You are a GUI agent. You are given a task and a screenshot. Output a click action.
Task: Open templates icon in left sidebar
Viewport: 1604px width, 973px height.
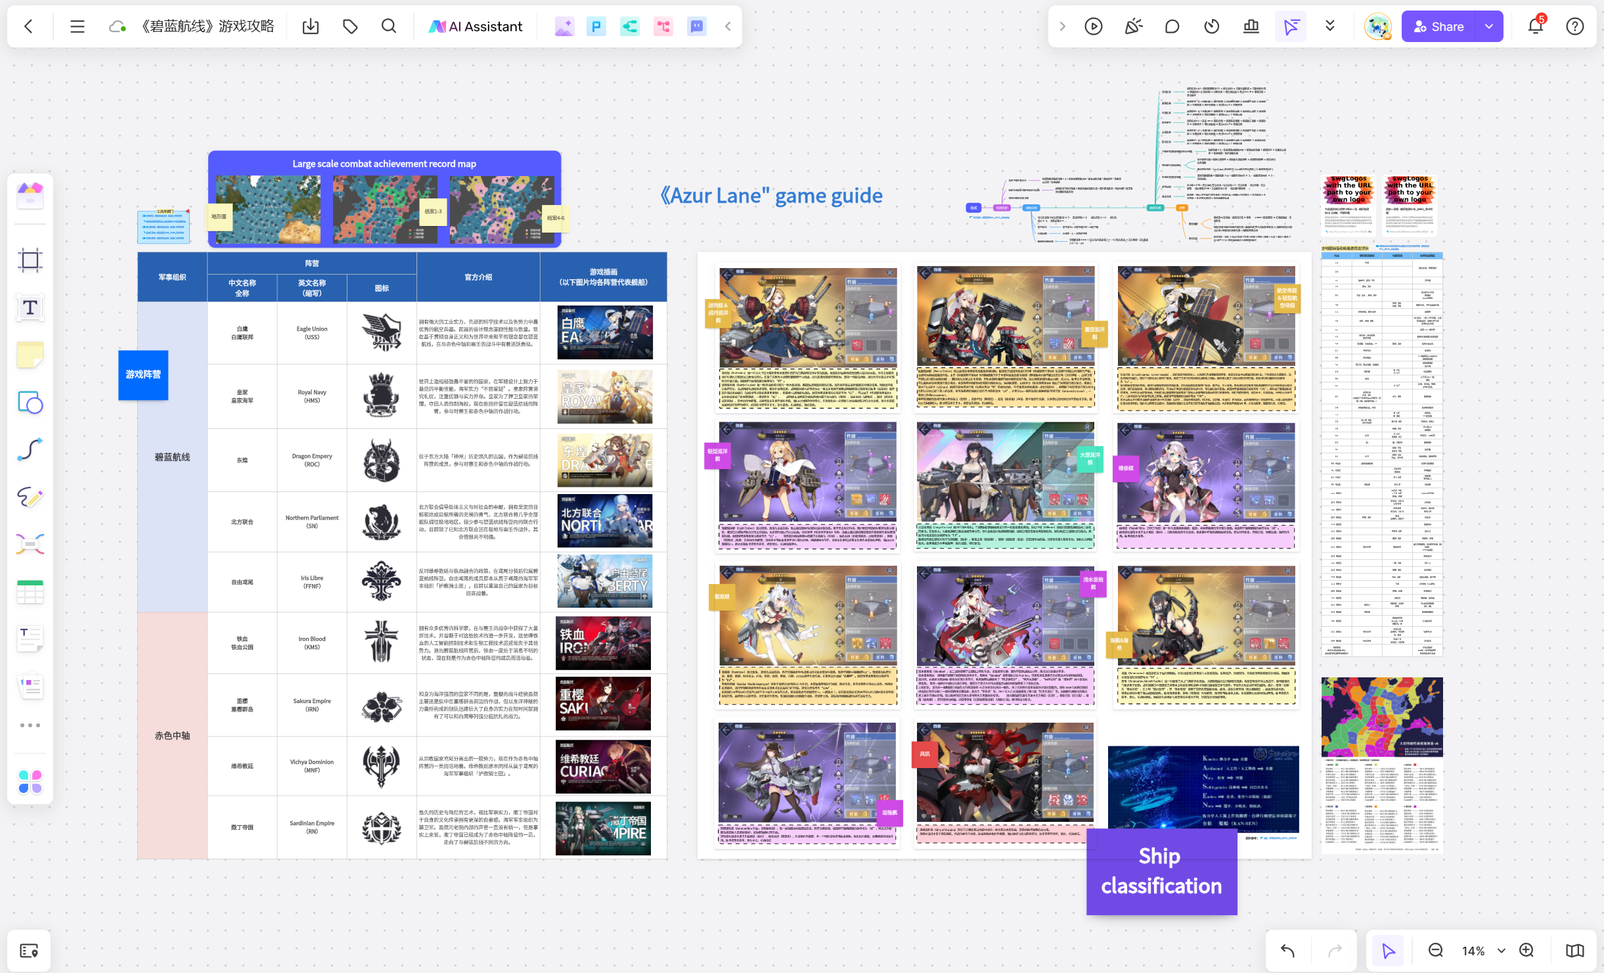click(x=30, y=196)
